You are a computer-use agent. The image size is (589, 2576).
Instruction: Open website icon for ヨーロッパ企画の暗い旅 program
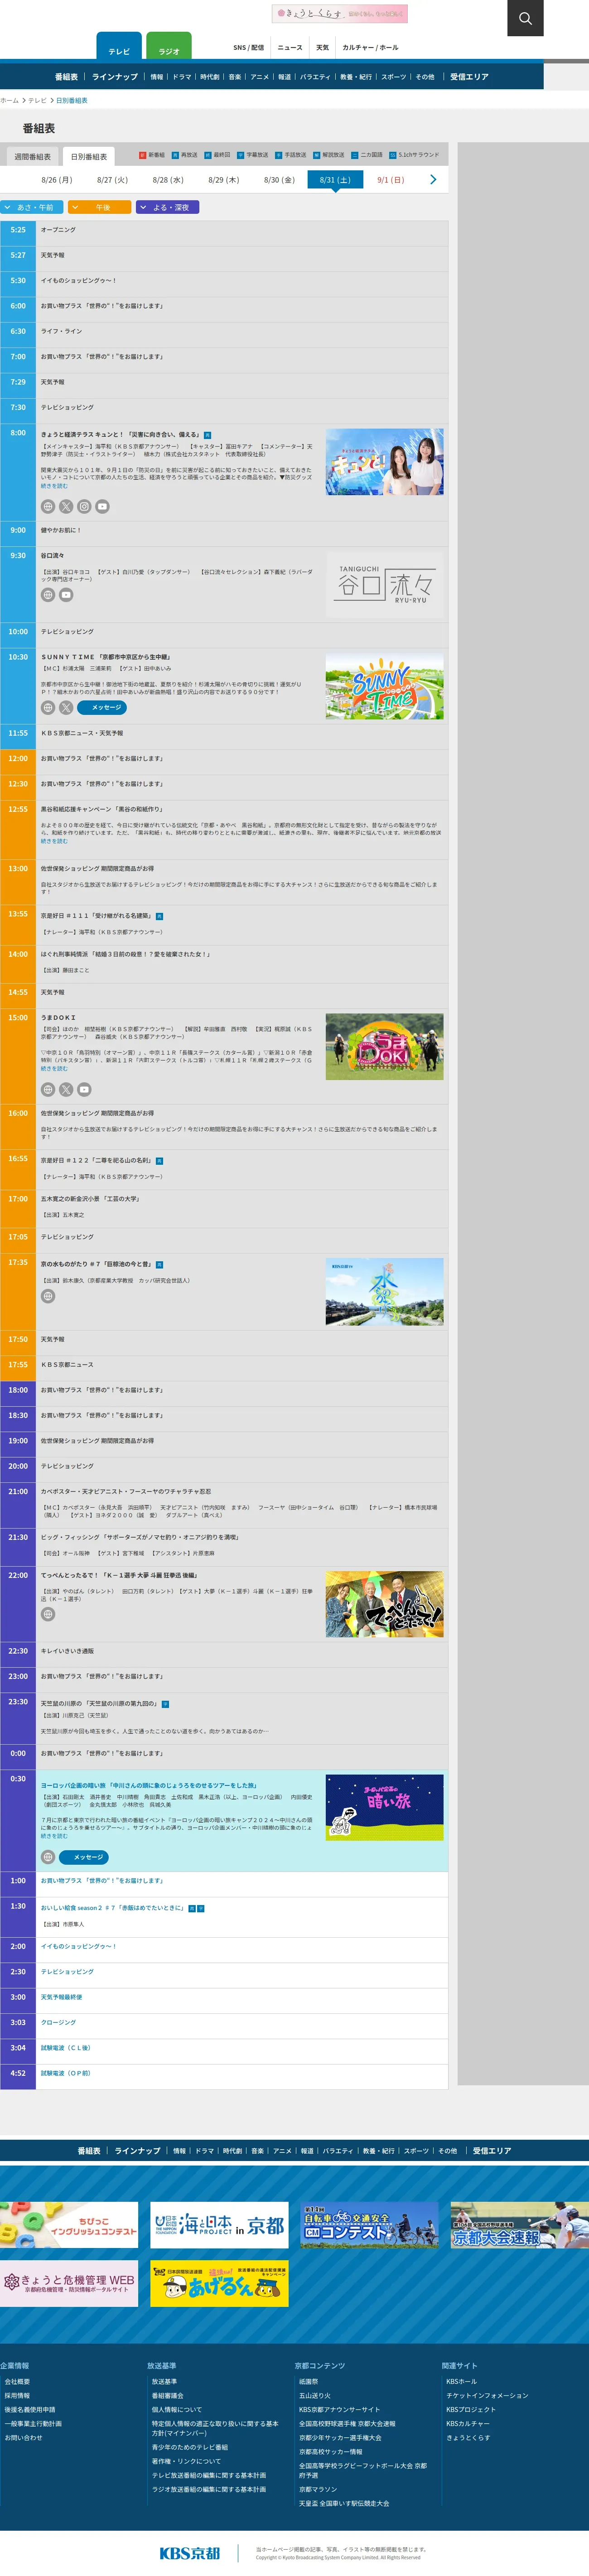tap(48, 1857)
